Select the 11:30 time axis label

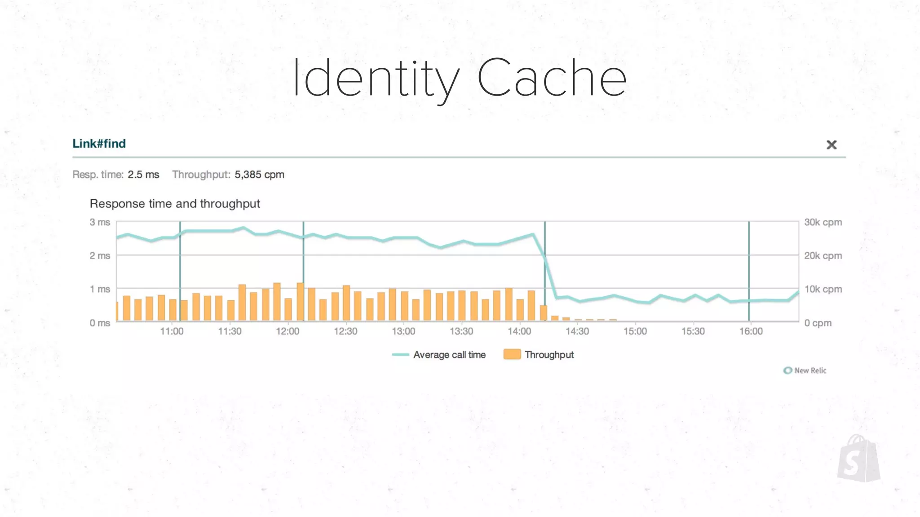coord(230,331)
